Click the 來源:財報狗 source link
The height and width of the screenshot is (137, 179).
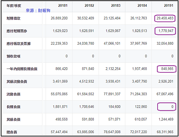pyautogui.click(x=38, y=10)
